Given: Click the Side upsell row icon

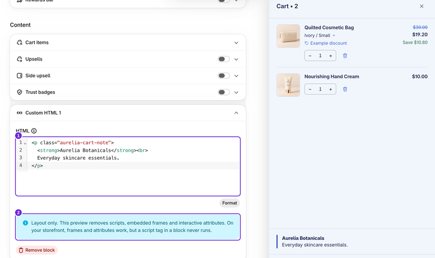Looking at the screenshot, I should click(x=19, y=76).
